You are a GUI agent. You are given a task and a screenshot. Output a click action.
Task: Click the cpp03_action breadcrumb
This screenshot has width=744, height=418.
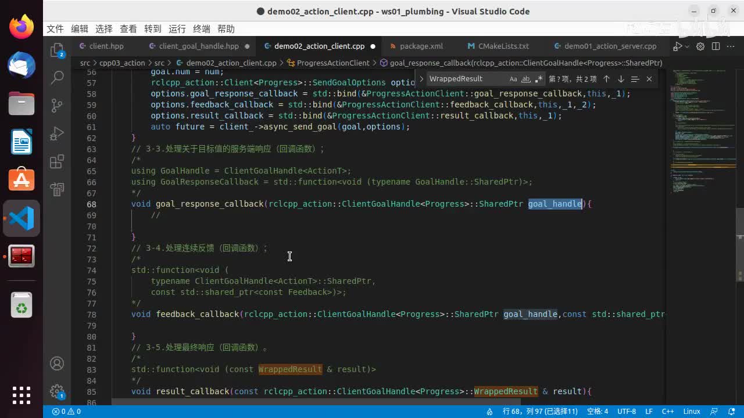coord(122,63)
